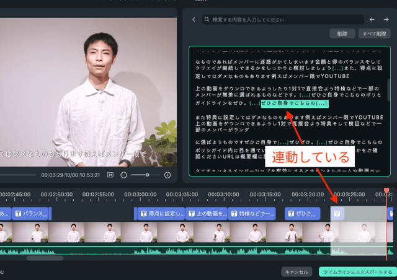The width and height of the screenshot is (397, 280).
Task: Click the audio waveform track
Action: 197,249
